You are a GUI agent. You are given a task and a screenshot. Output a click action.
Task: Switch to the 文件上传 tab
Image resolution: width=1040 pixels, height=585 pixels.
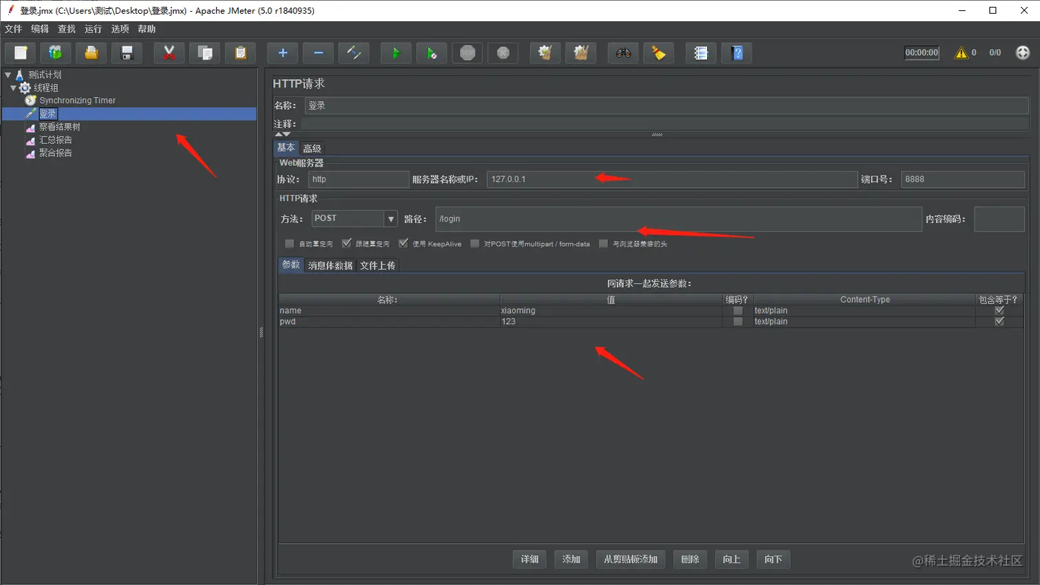378,266
